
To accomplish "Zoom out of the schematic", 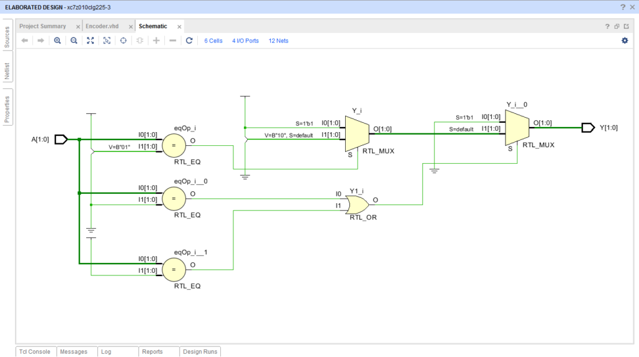I will tap(74, 40).
